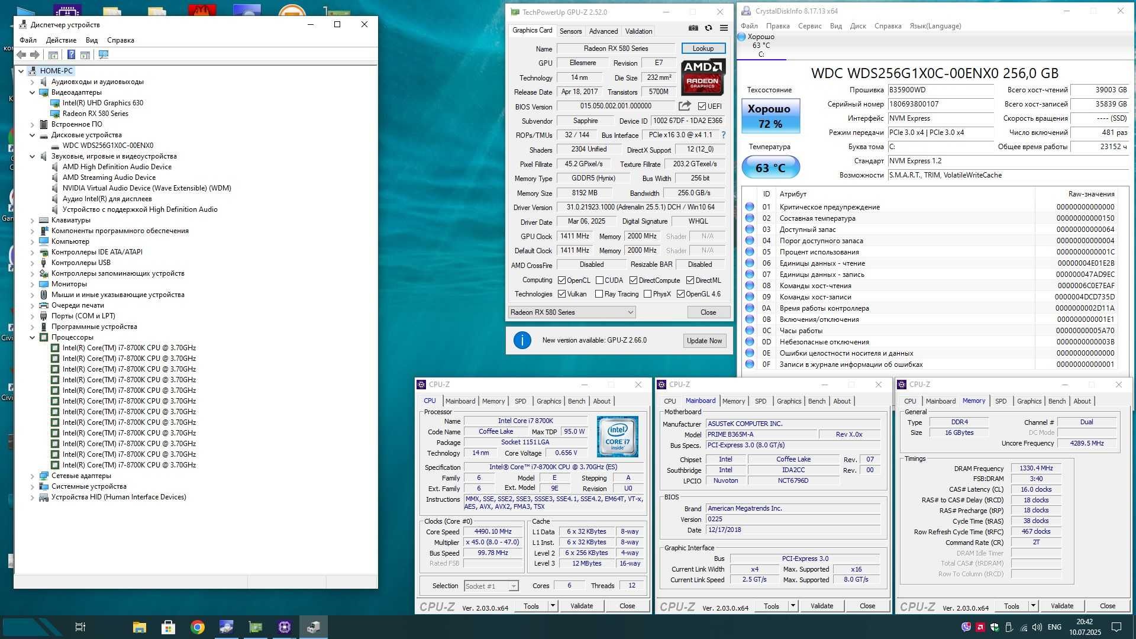Viewport: 1136px width, 639px height.
Task: Click the Device Manager taskbar icon
Action: (314, 627)
